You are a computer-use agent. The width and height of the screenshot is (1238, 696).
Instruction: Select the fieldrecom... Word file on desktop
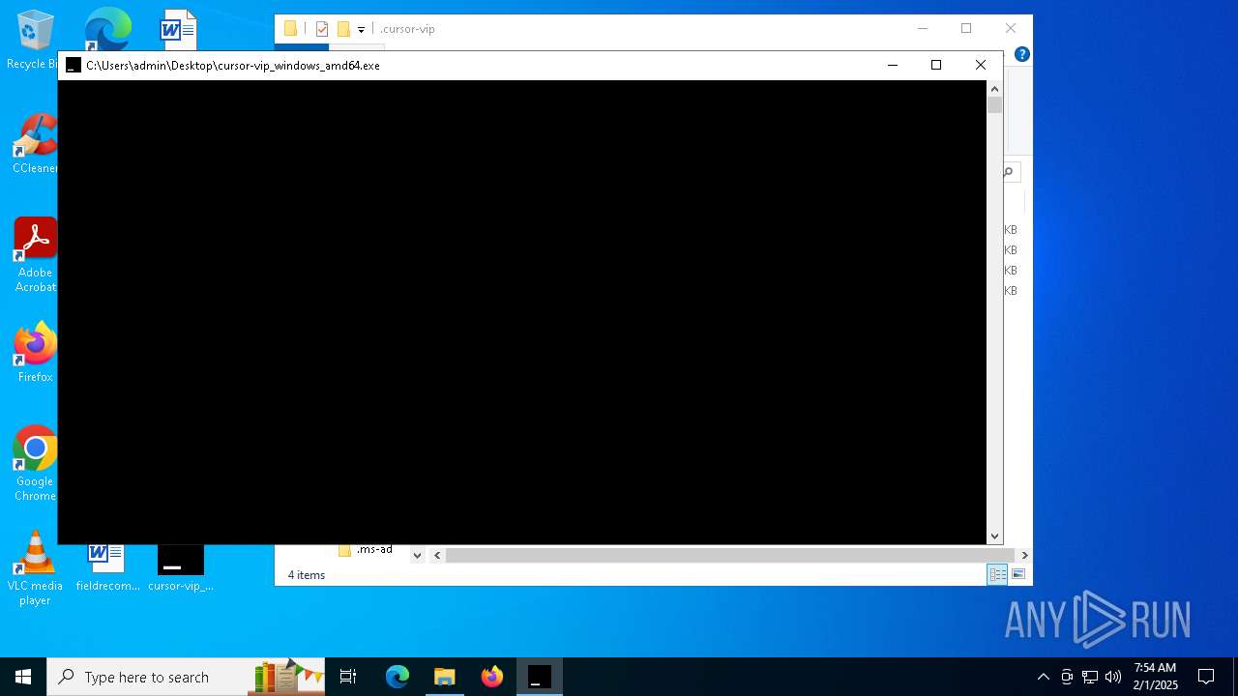pyautogui.click(x=107, y=568)
